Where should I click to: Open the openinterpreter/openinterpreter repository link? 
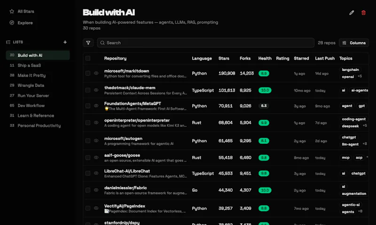(x=137, y=120)
